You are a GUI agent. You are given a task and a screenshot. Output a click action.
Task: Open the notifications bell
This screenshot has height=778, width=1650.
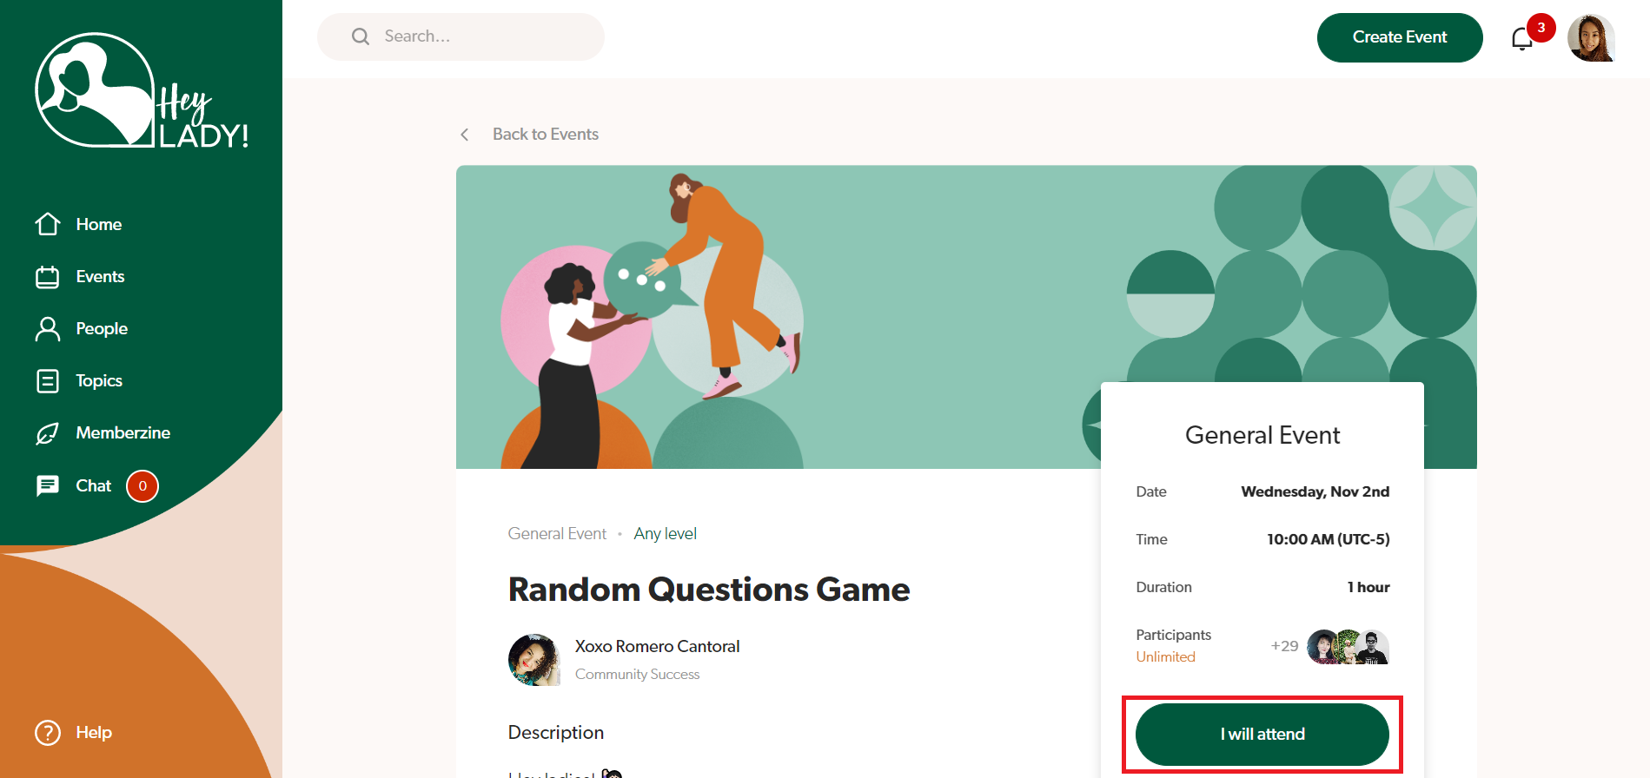[1521, 38]
